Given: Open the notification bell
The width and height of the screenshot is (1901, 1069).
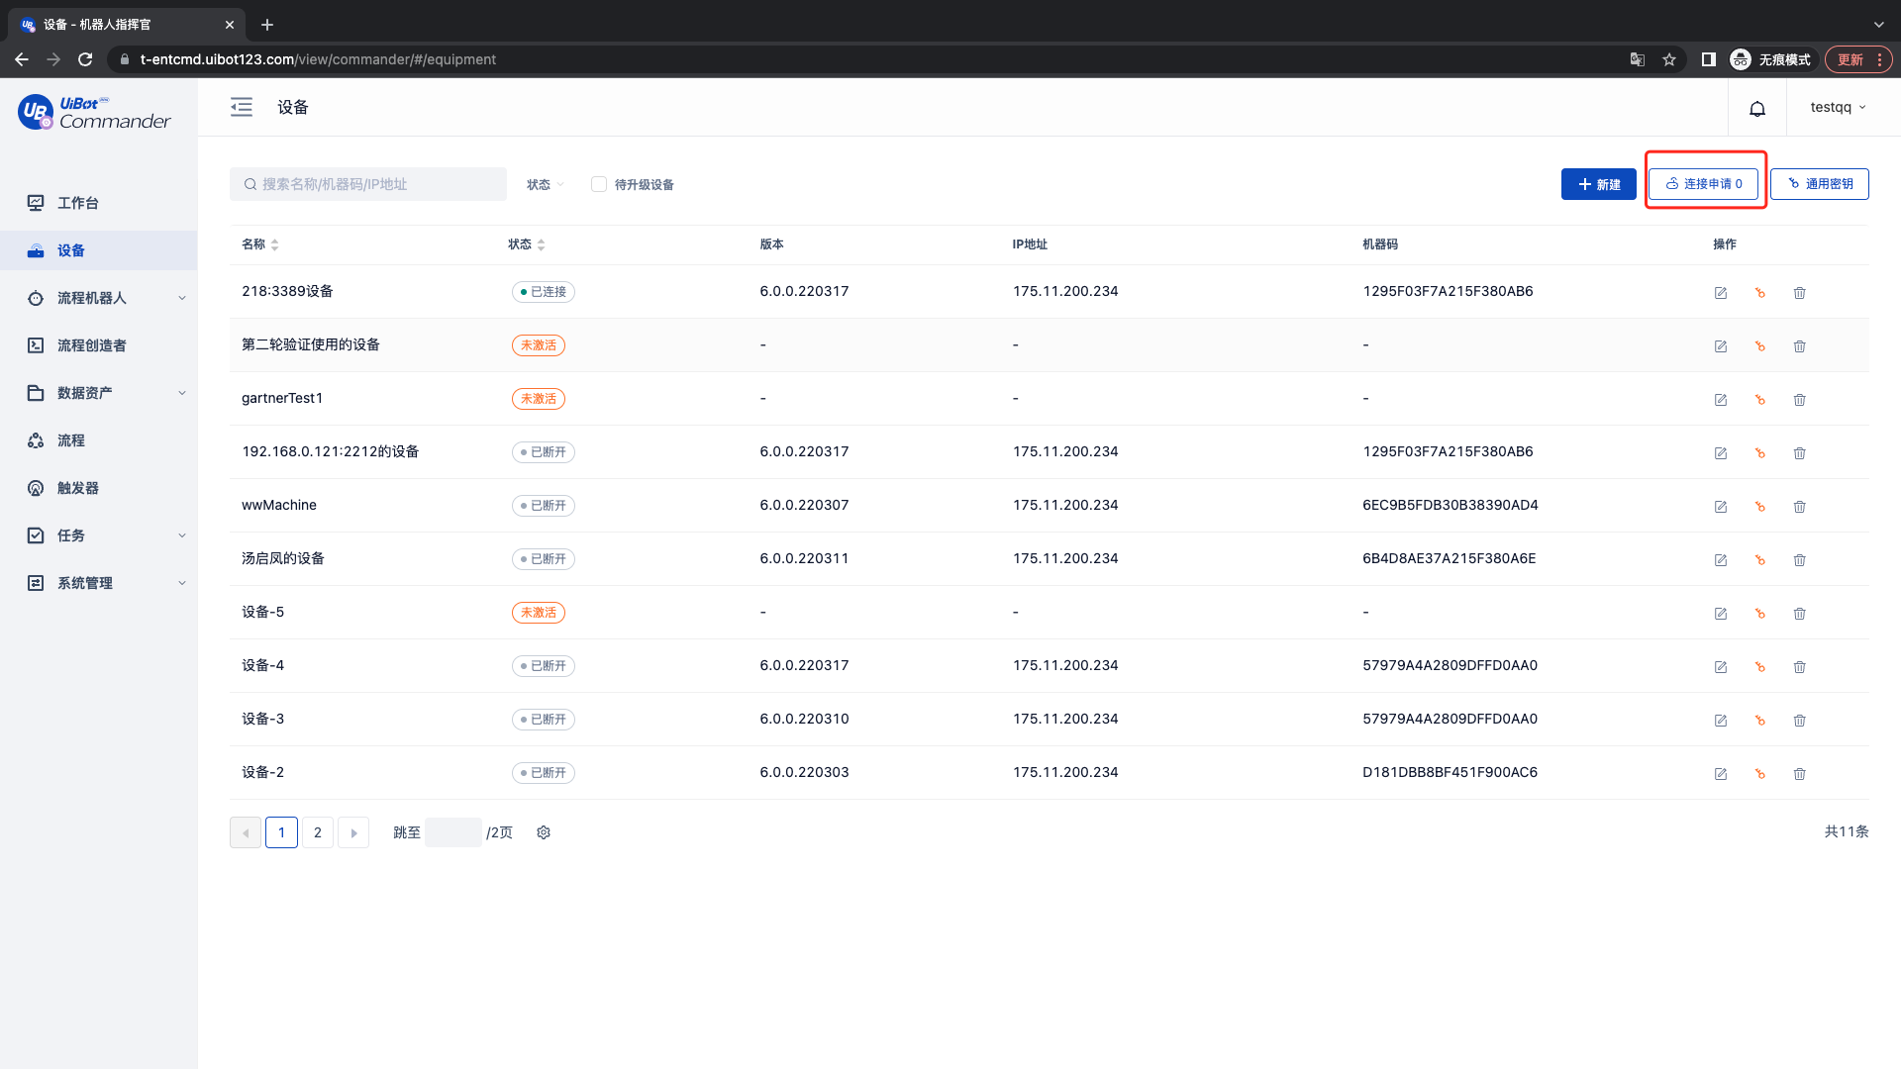Looking at the screenshot, I should point(1757,108).
